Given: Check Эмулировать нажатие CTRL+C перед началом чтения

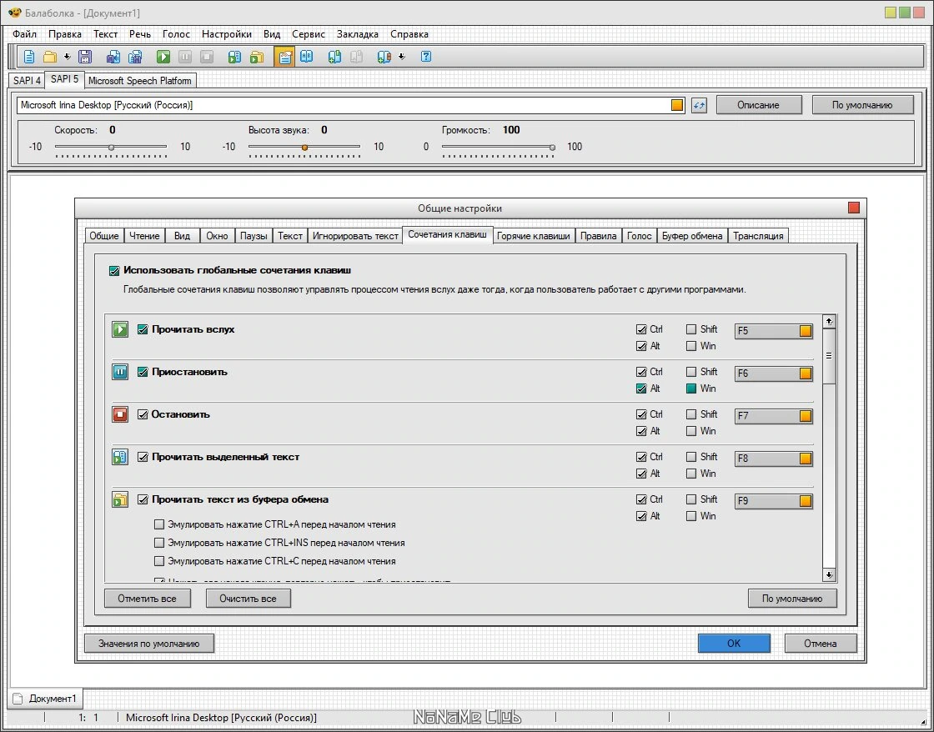Looking at the screenshot, I should tap(159, 561).
